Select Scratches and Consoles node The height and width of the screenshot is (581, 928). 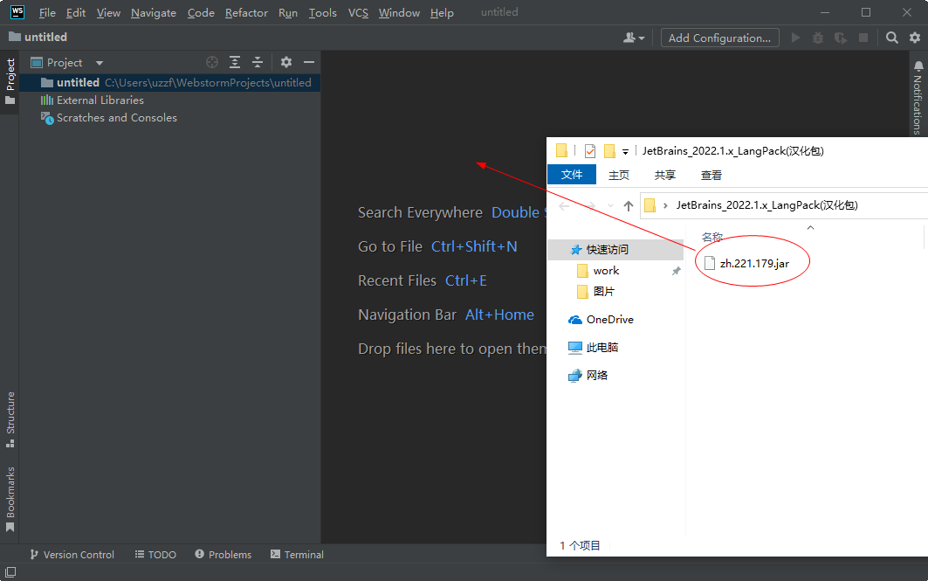coord(109,118)
